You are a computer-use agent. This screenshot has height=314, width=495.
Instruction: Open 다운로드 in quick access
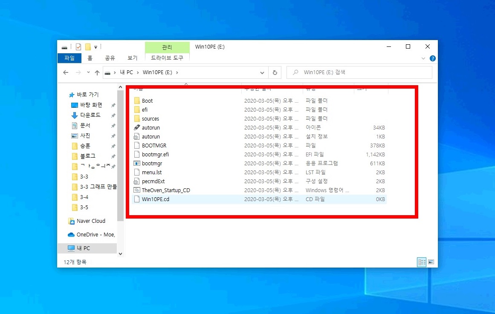click(90, 115)
